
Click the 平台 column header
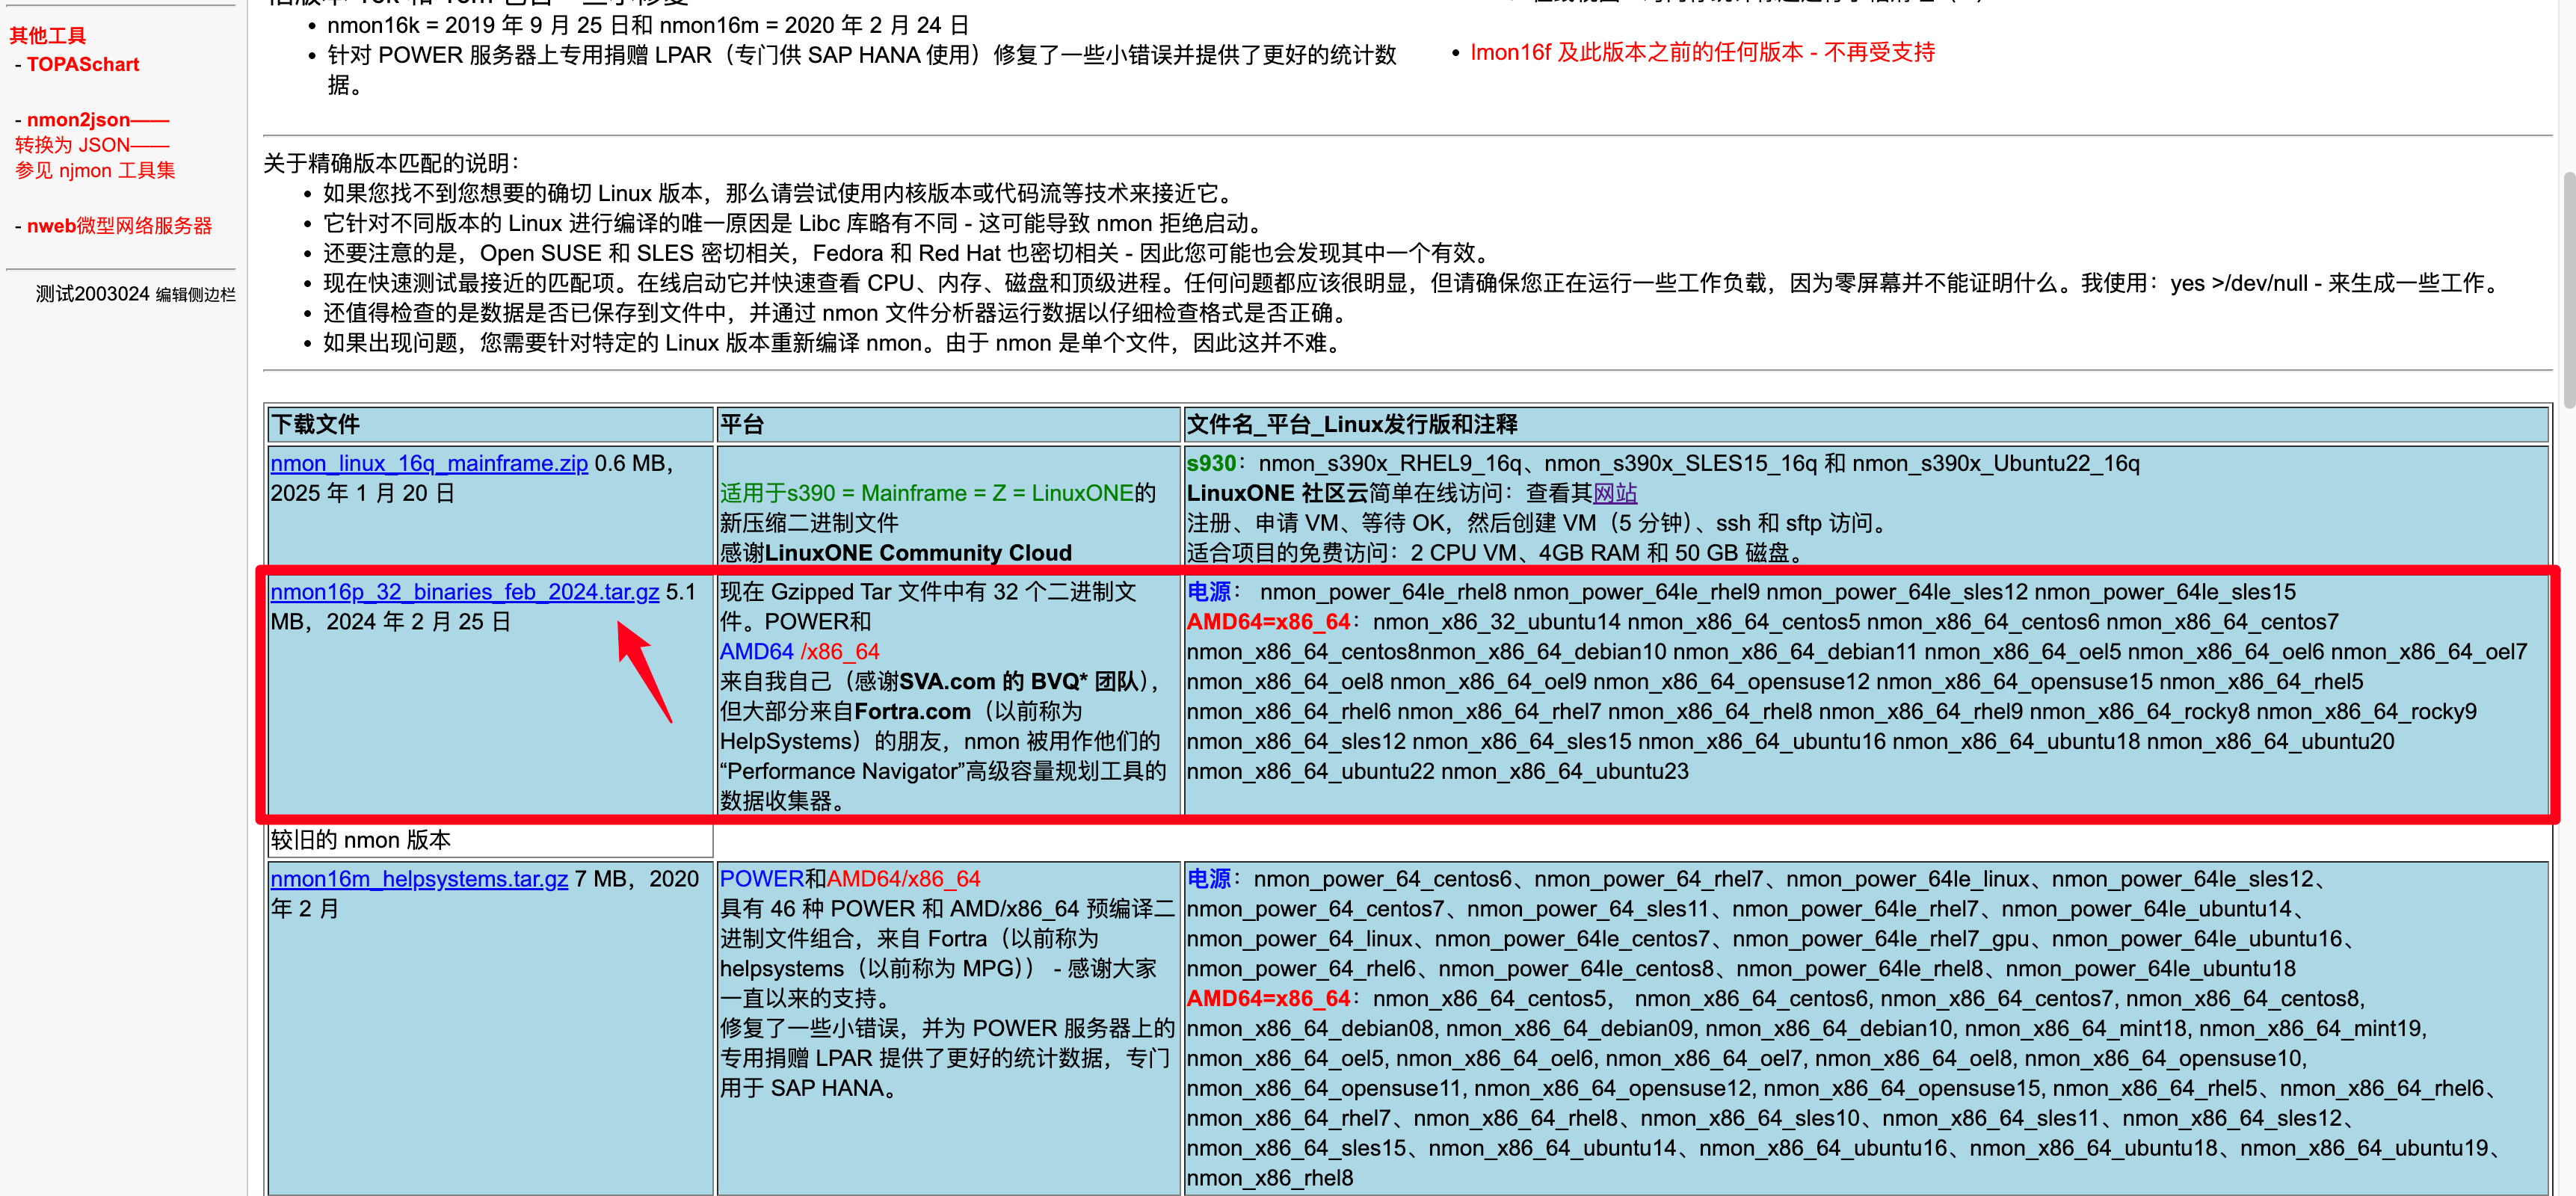[x=742, y=425]
